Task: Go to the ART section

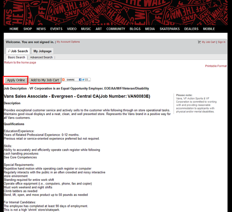Action: (99, 29)
